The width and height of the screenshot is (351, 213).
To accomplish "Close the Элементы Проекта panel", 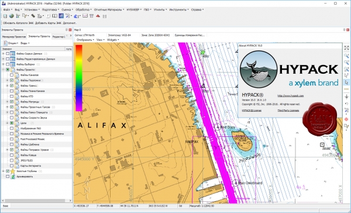I will tap(70, 30).
